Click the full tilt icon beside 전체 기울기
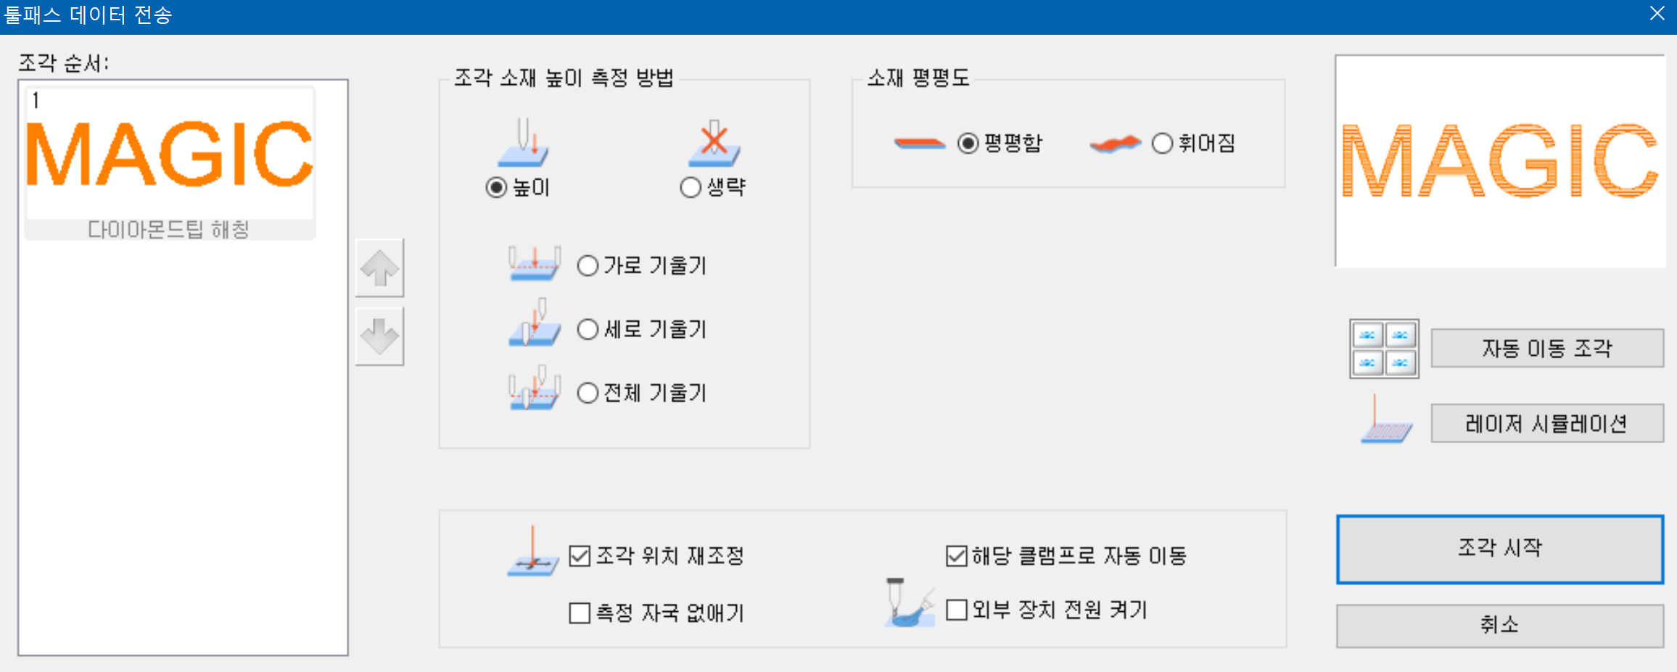Image resolution: width=1677 pixels, height=672 pixels. tap(535, 388)
